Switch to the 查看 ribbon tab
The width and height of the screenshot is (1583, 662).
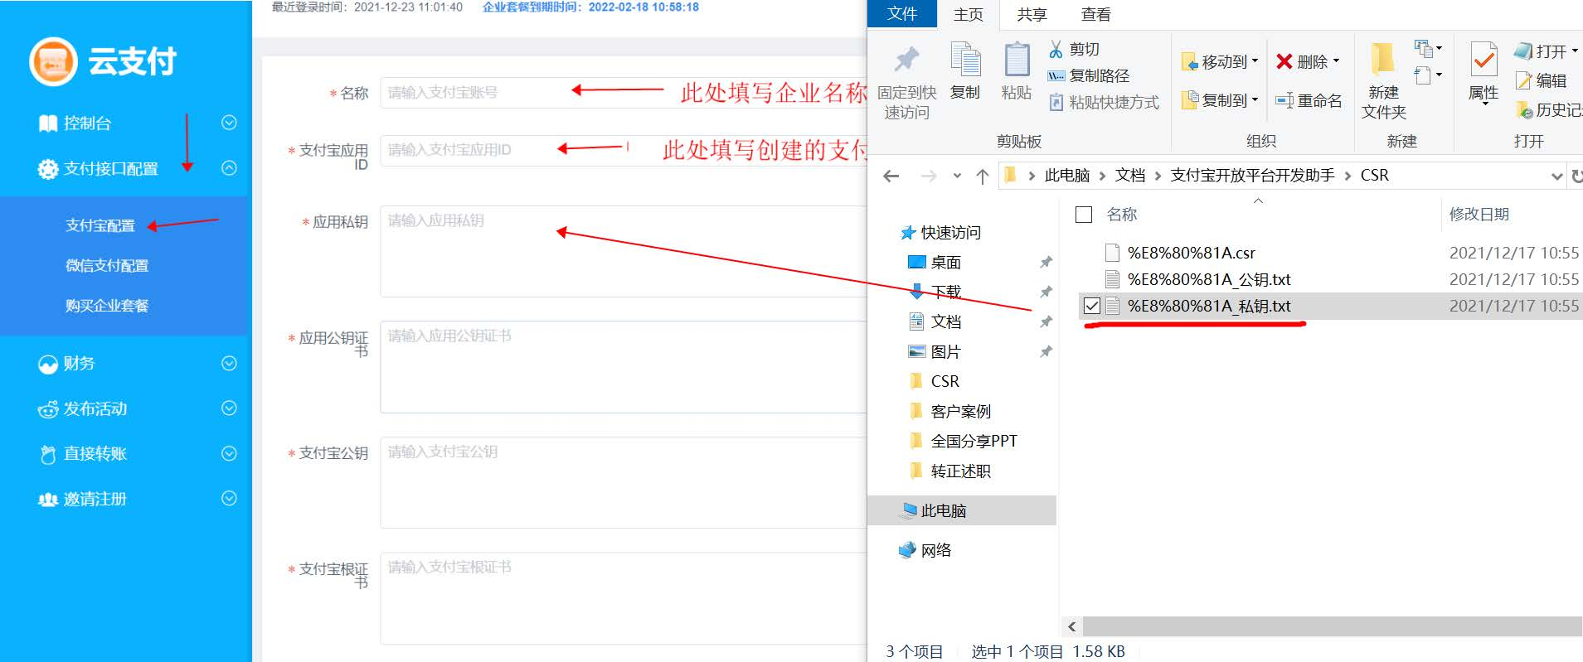(x=1096, y=14)
